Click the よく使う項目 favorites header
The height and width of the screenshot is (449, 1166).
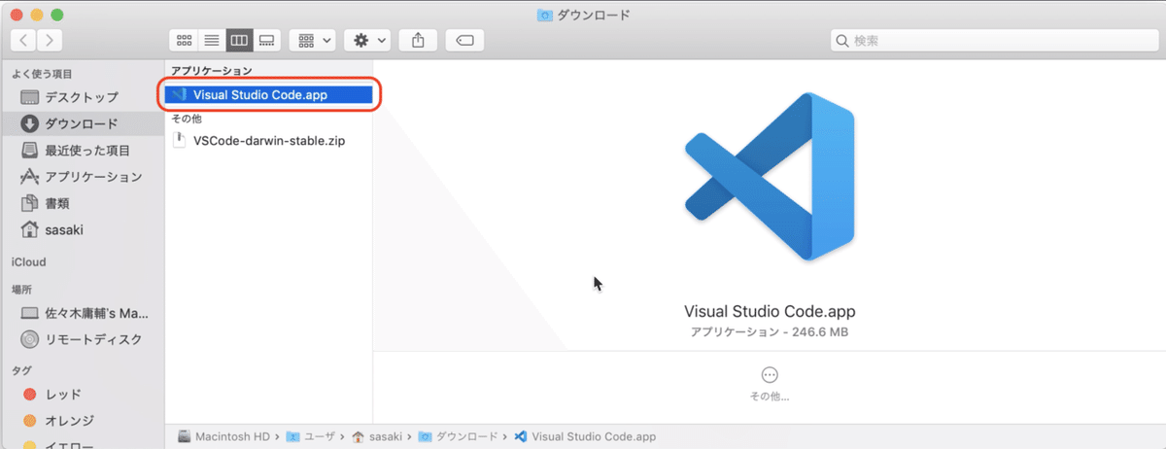(41, 74)
